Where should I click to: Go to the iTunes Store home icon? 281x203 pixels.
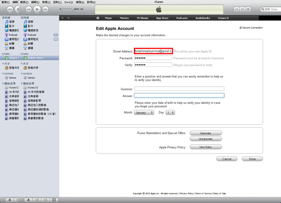tap(98, 18)
